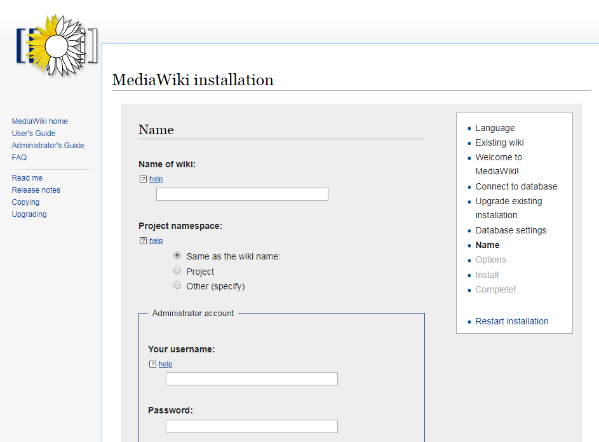Focus the Your username text field

pyautogui.click(x=252, y=379)
